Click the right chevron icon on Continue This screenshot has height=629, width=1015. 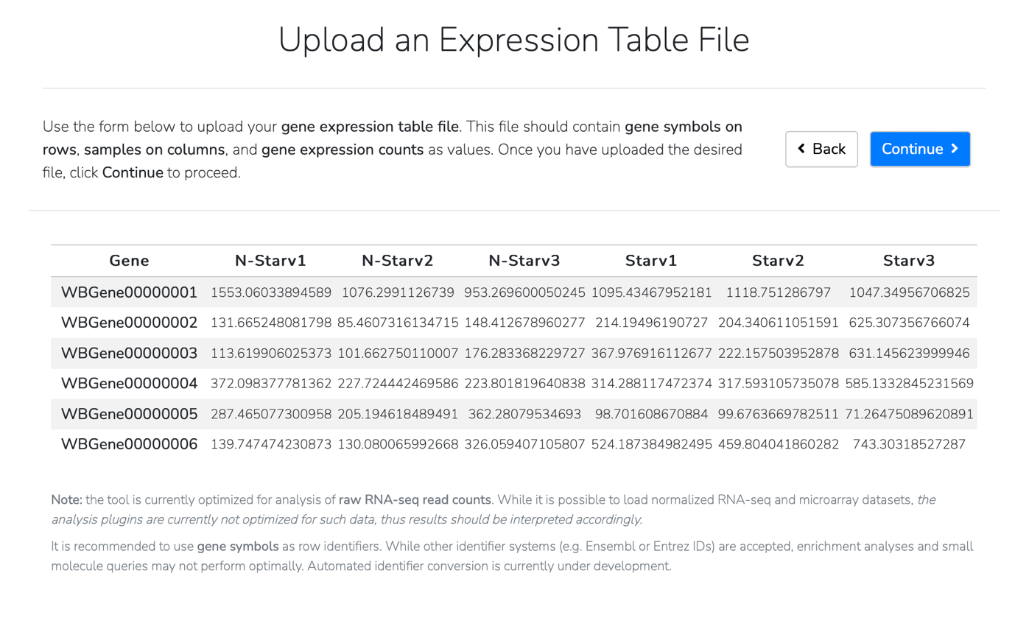[955, 149]
